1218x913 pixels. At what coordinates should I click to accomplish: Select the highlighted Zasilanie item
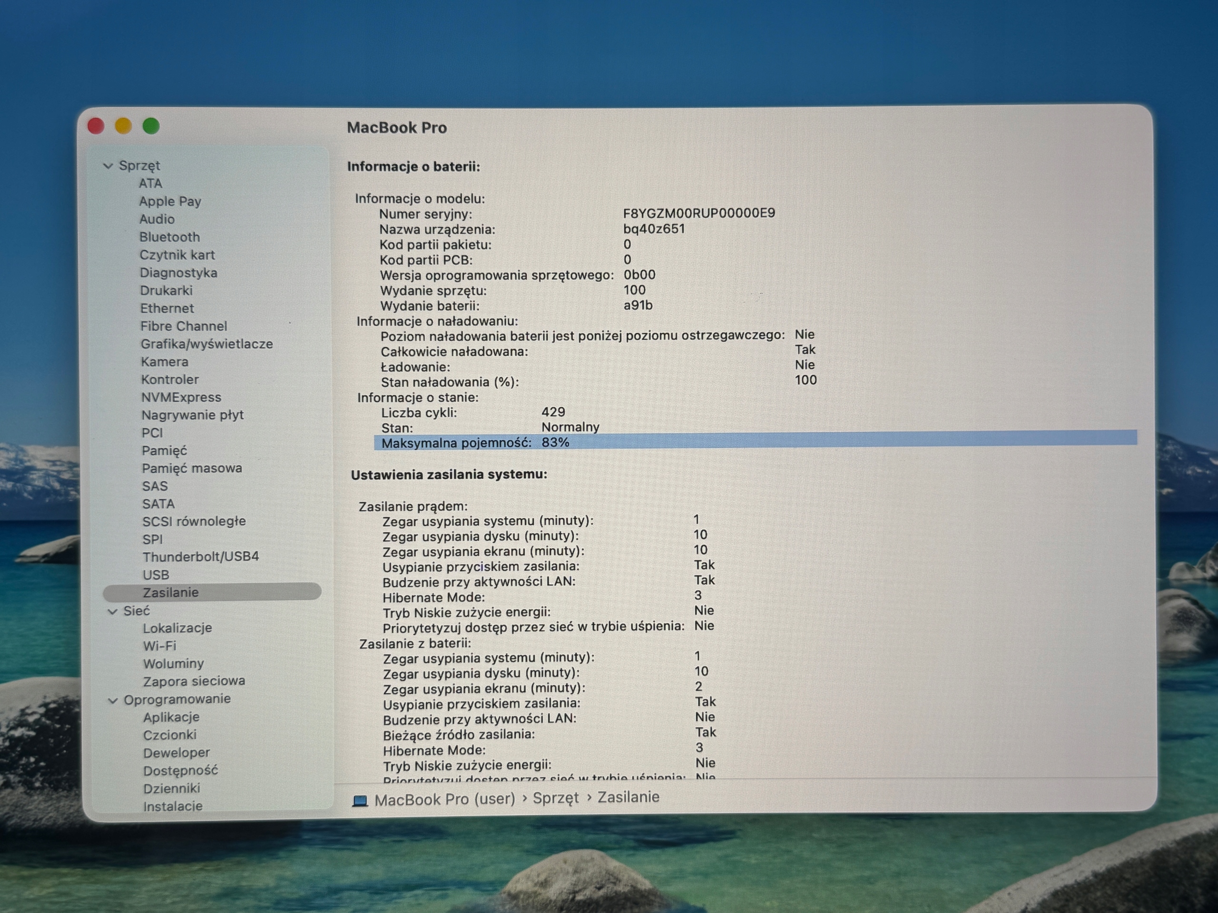[212, 592]
